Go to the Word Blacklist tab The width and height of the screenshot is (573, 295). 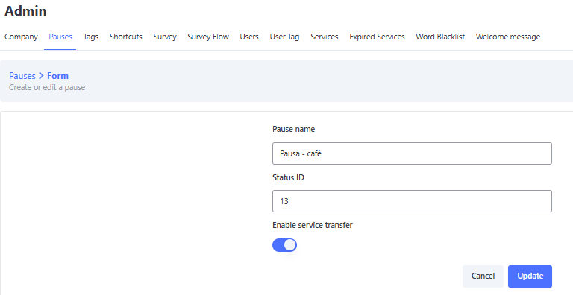pos(440,37)
